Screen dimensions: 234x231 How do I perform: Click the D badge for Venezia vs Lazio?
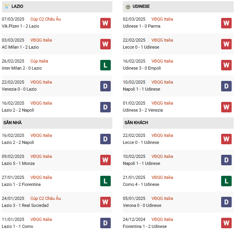pyautogui.click(x=105, y=86)
